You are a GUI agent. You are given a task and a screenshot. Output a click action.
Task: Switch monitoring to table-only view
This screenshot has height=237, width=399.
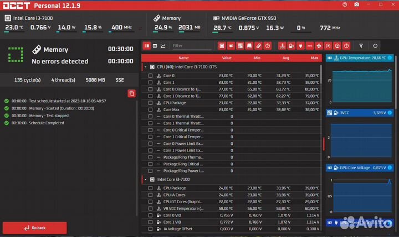[x=155, y=46]
